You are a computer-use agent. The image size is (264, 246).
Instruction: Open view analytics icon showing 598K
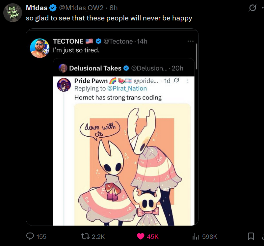tap(197, 236)
